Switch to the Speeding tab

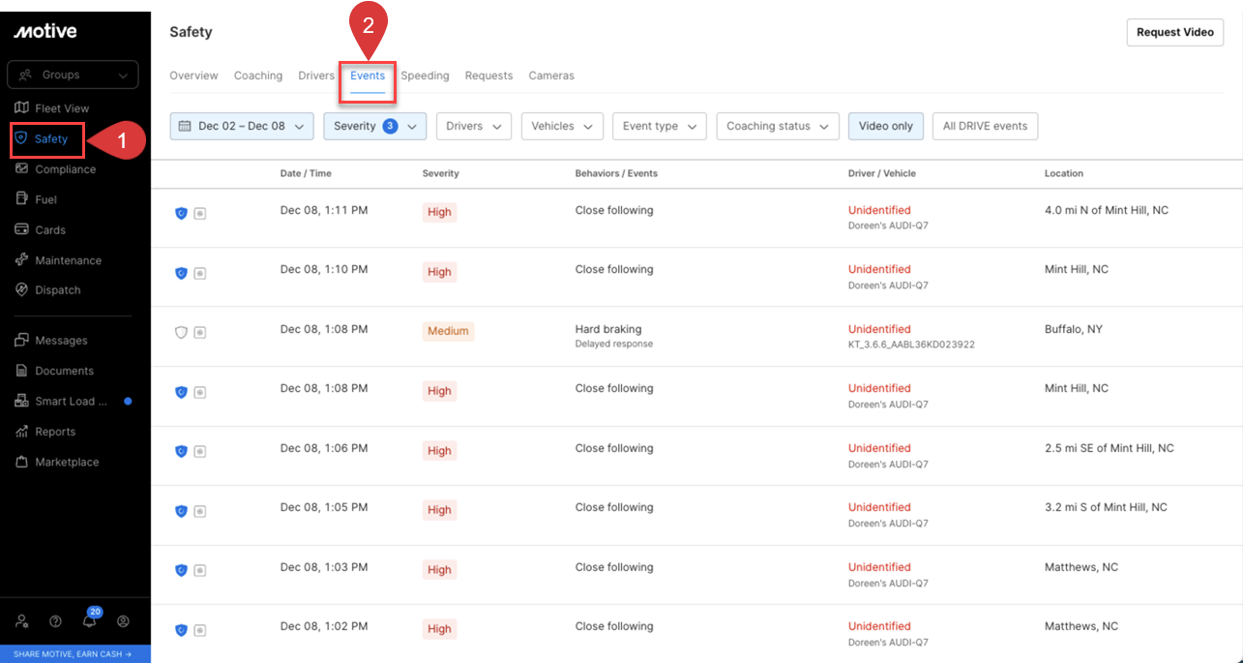(425, 75)
